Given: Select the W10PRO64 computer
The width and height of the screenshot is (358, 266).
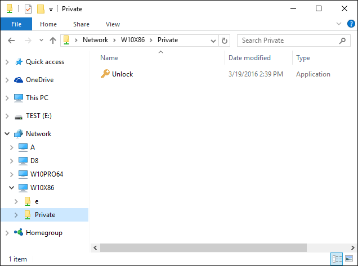Looking at the screenshot, I should tap(47, 174).
